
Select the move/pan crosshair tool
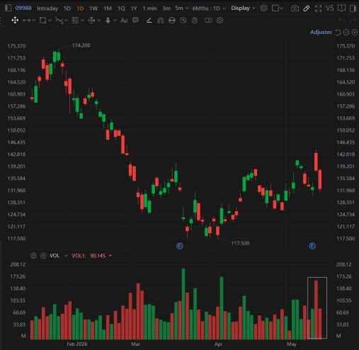[x=15, y=21]
